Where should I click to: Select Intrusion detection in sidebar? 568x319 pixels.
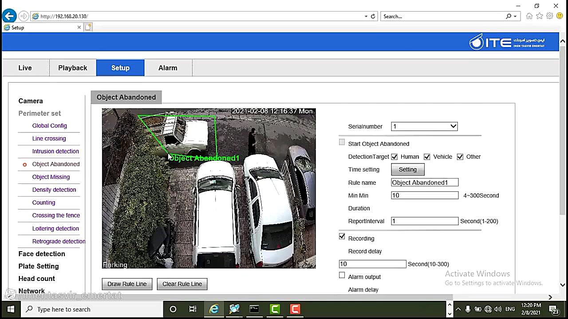coord(55,152)
